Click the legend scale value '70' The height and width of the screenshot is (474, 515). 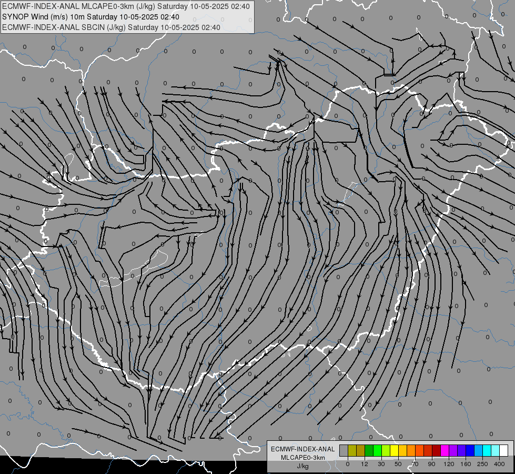(415, 464)
